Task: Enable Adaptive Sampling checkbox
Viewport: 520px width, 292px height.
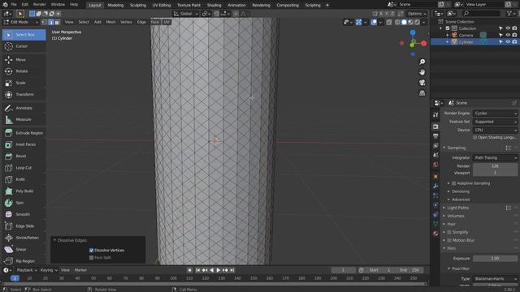Action: (x=453, y=183)
